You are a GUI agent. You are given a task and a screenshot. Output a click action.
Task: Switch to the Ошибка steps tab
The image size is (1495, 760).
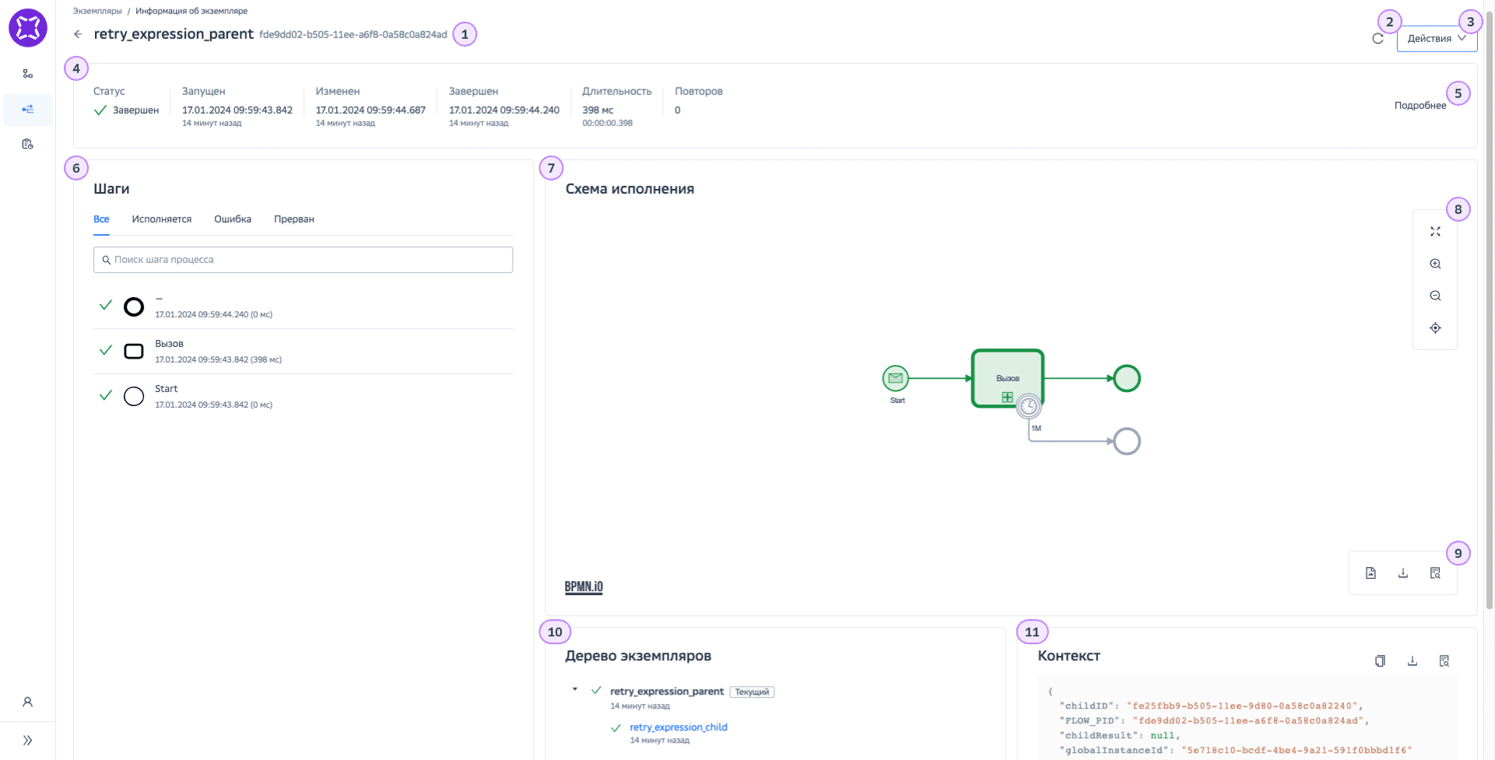(x=233, y=219)
